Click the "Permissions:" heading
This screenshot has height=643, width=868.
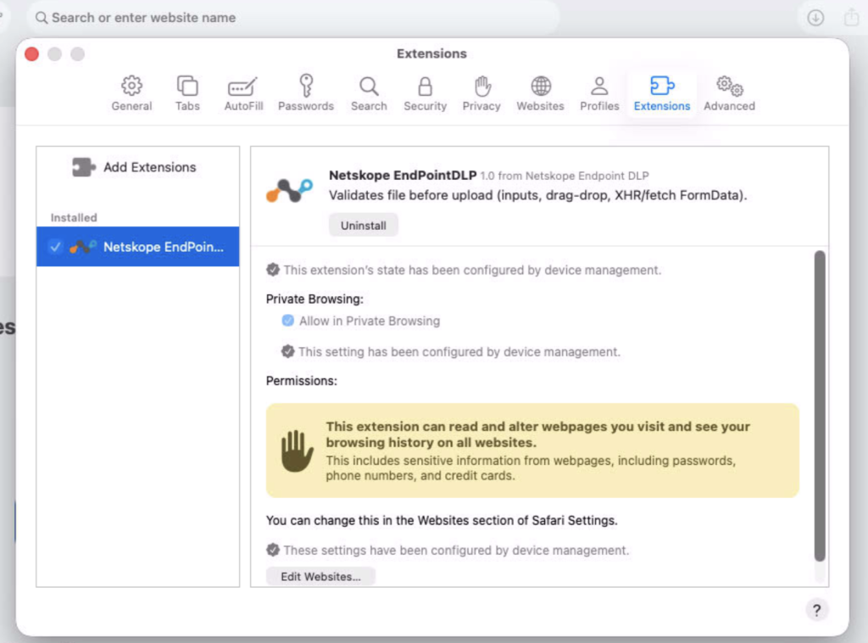point(301,381)
